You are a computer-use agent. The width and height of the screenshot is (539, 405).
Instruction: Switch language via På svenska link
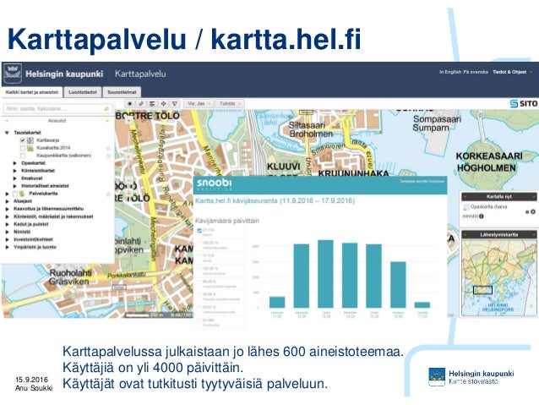[476, 72]
